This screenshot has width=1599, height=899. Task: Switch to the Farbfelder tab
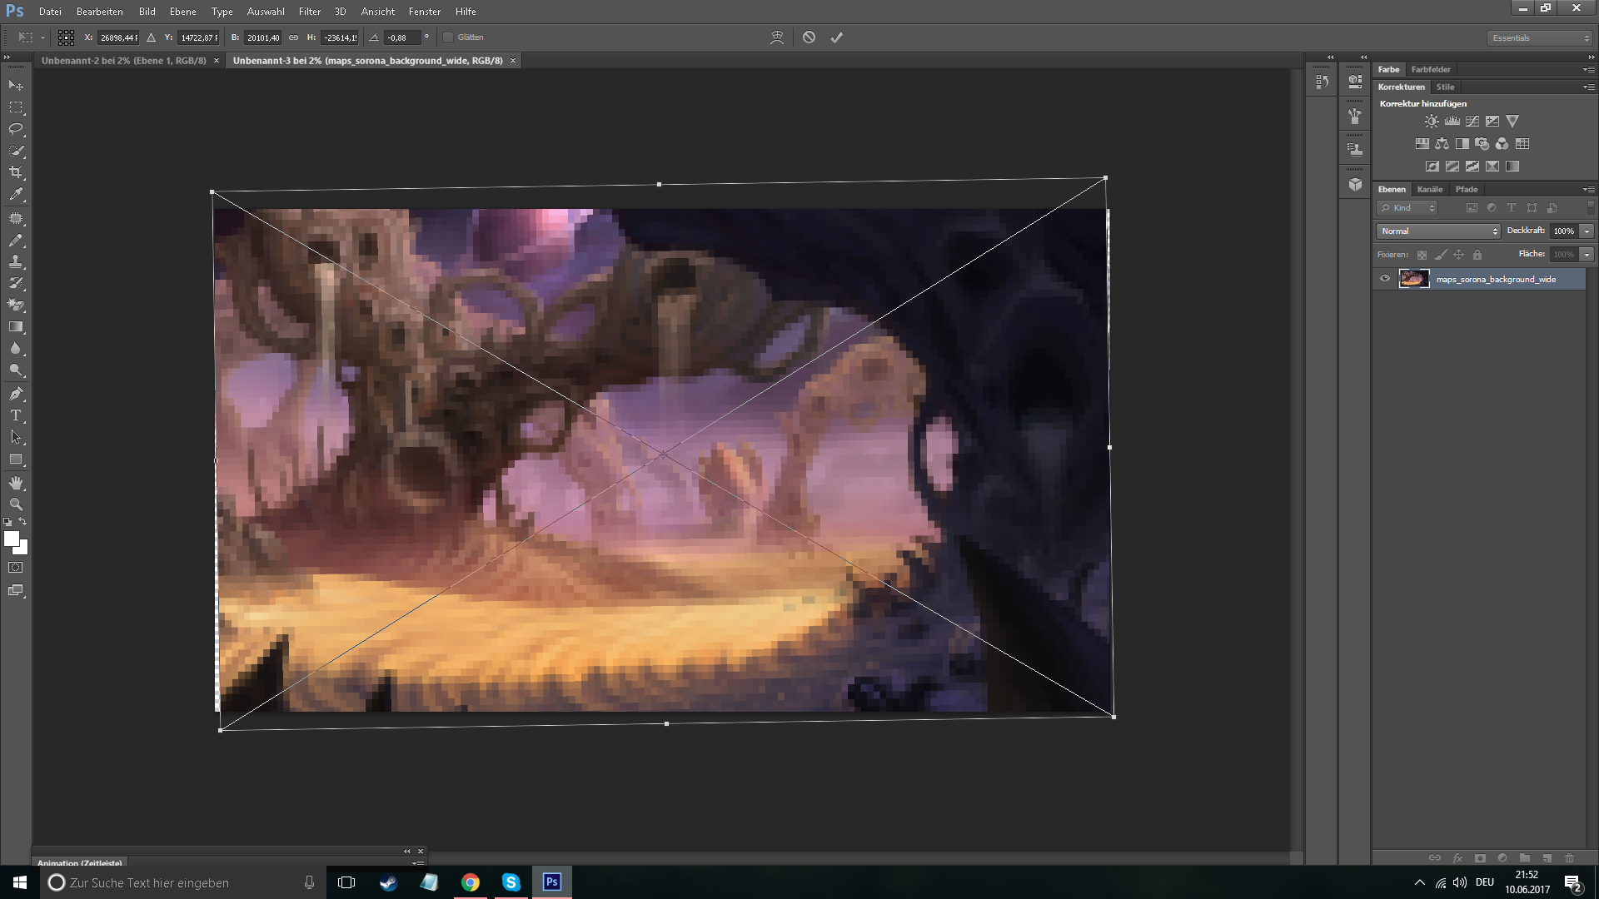tap(1431, 70)
